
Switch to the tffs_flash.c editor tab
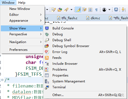click(67, 18)
